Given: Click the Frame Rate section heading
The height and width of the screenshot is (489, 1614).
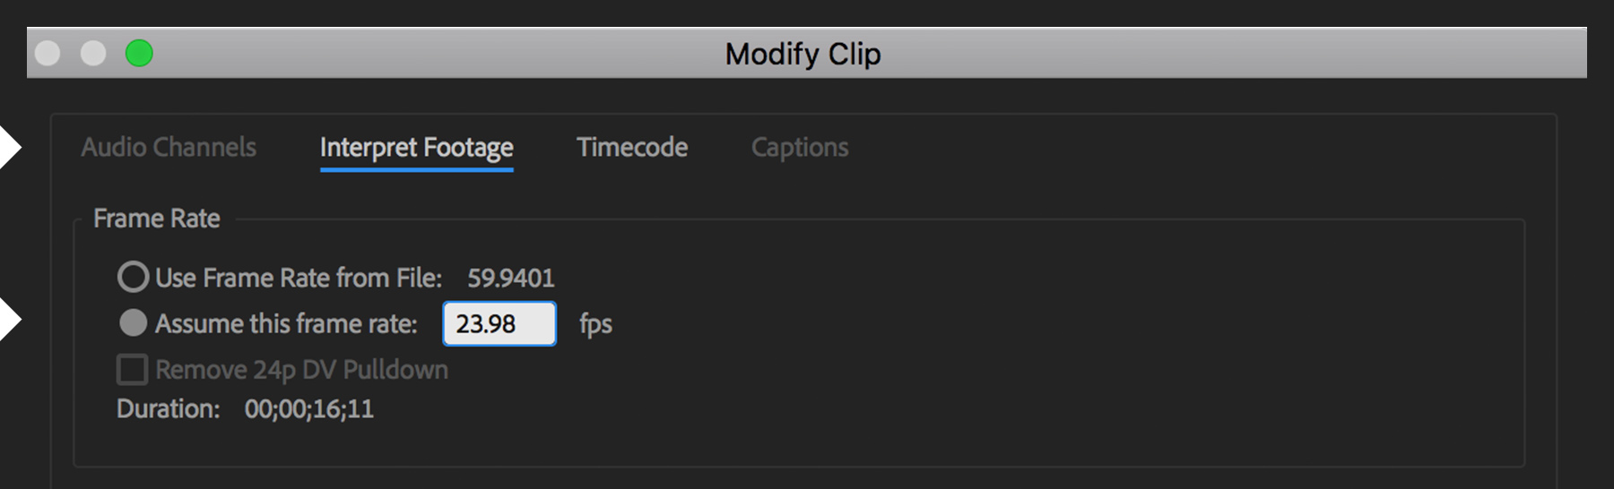Looking at the screenshot, I should [157, 219].
